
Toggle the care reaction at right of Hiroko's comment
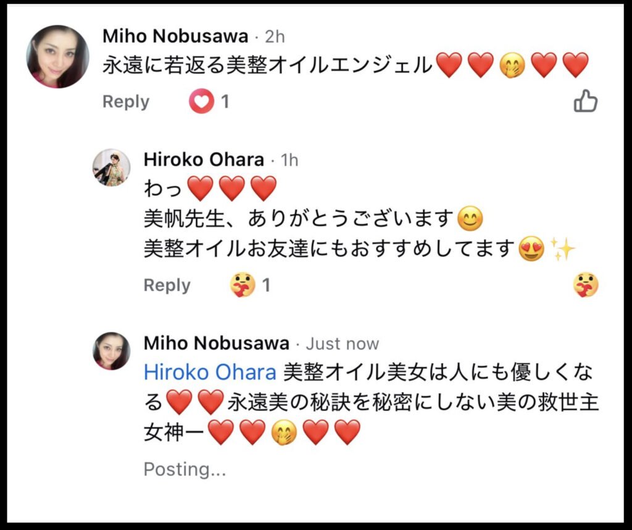click(x=585, y=285)
